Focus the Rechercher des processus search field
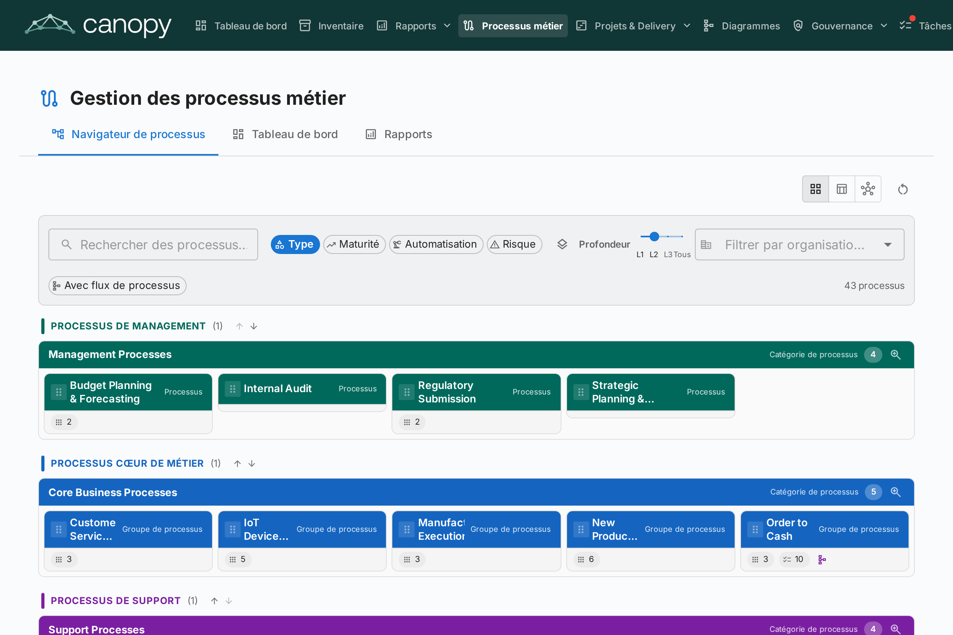The height and width of the screenshot is (635, 953). click(x=153, y=244)
